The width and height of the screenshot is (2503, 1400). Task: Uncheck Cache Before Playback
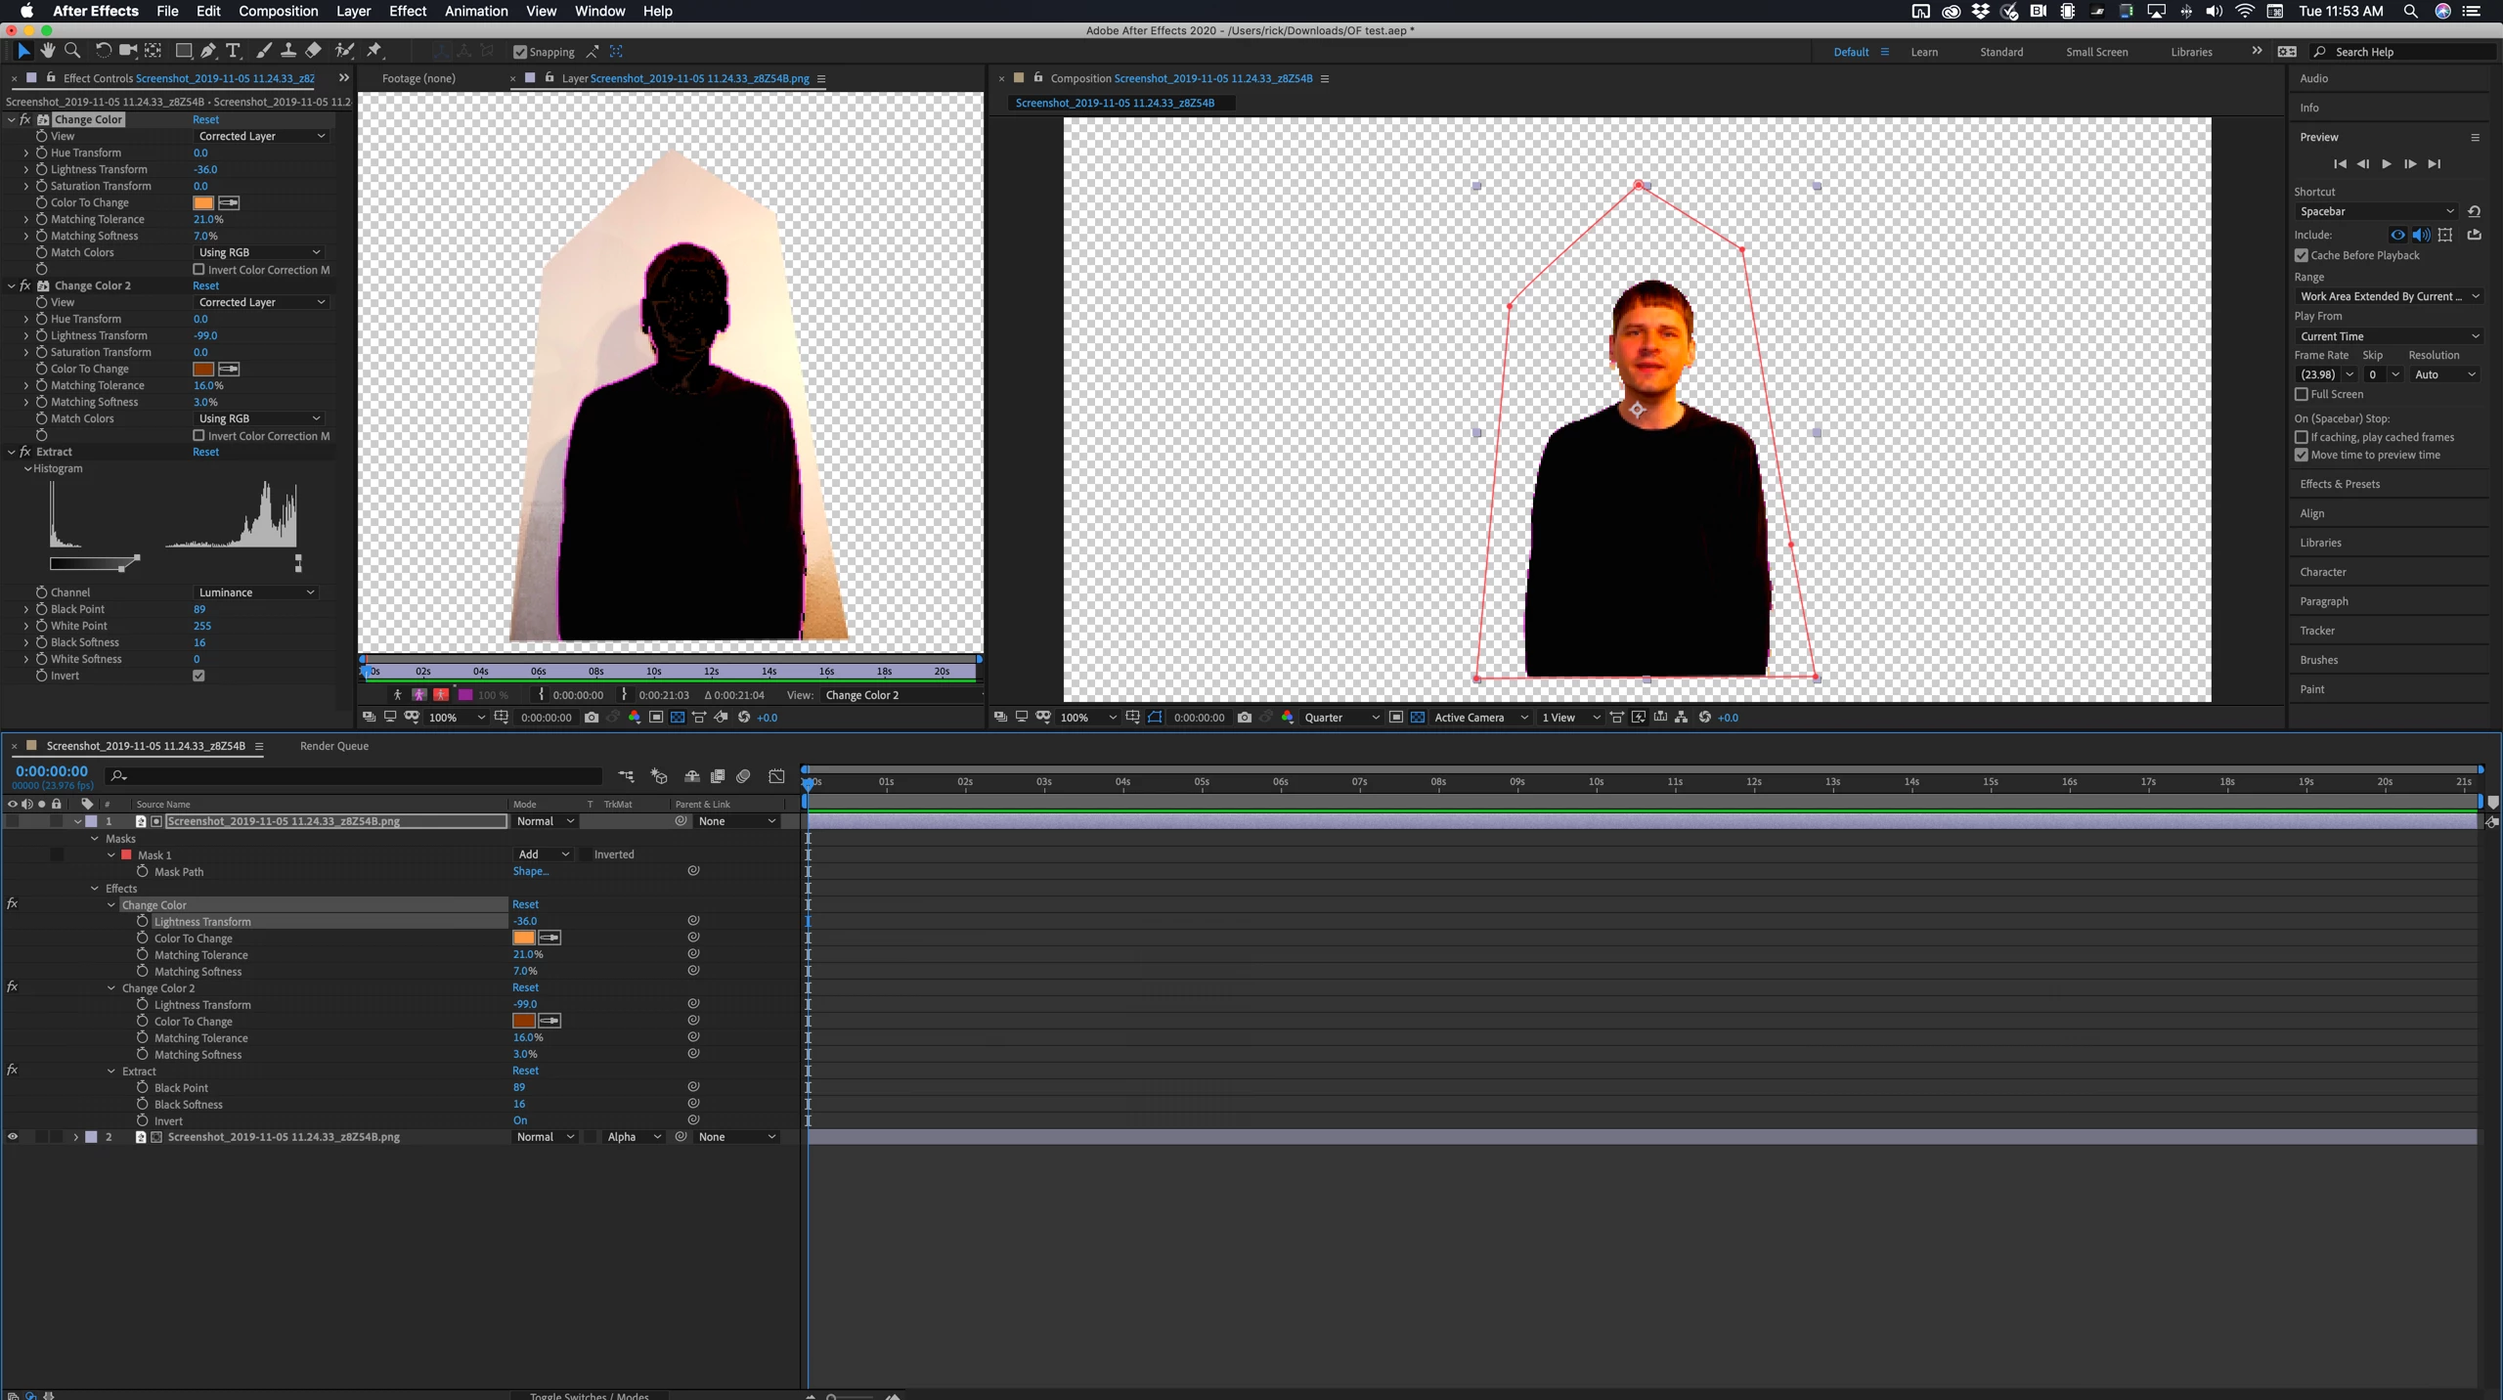click(2302, 255)
